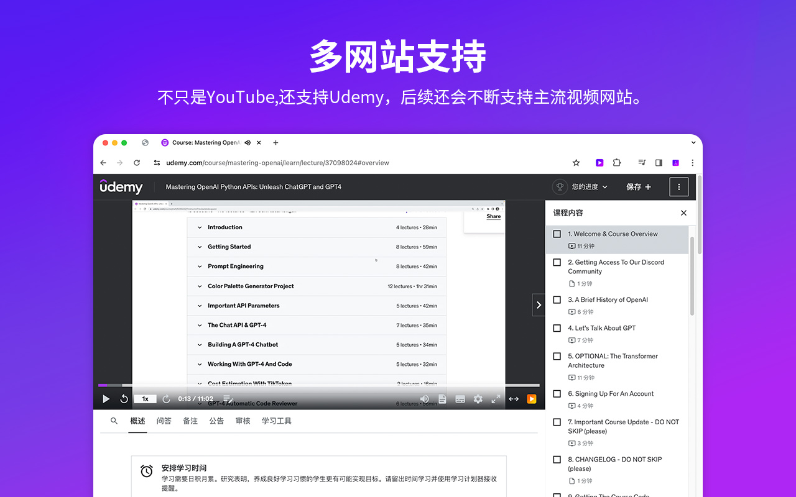Select the 学习工具 tab
The width and height of the screenshot is (796, 497).
[x=277, y=421]
